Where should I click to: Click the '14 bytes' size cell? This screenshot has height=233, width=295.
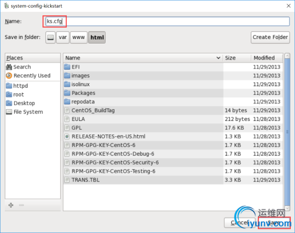[x=236, y=110]
